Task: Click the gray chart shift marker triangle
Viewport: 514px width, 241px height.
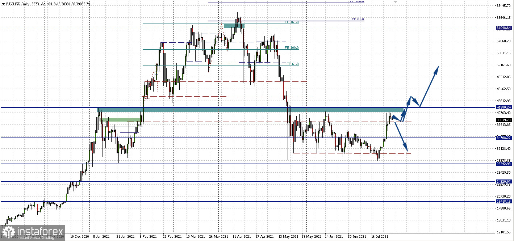Action: click(395, 2)
